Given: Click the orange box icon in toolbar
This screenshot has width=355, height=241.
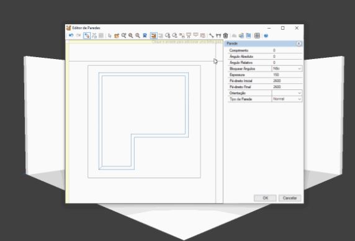Looking at the screenshot, I should pyautogui.click(x=117, y=35).
